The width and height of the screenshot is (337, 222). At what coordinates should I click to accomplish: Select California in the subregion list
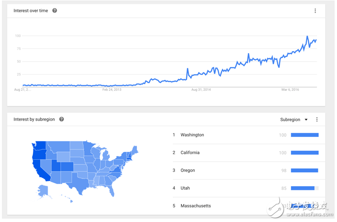click(x=190, y=153)
